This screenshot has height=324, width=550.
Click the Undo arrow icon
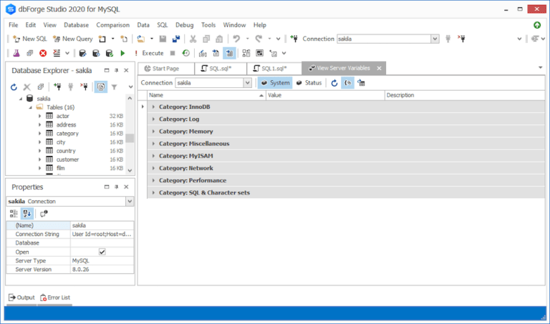pyautogui.click(x=237, y=39)
